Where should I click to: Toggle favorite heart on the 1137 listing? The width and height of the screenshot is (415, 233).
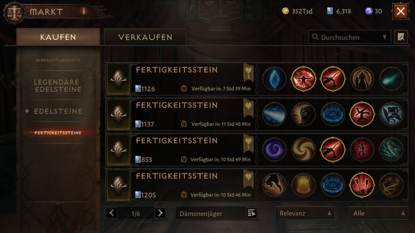(248, 108)
